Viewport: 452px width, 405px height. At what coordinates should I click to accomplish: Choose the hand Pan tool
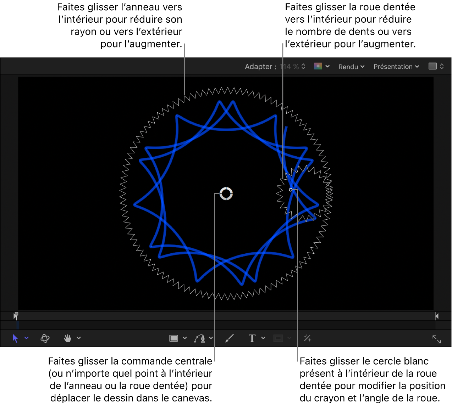coord(67,338)
